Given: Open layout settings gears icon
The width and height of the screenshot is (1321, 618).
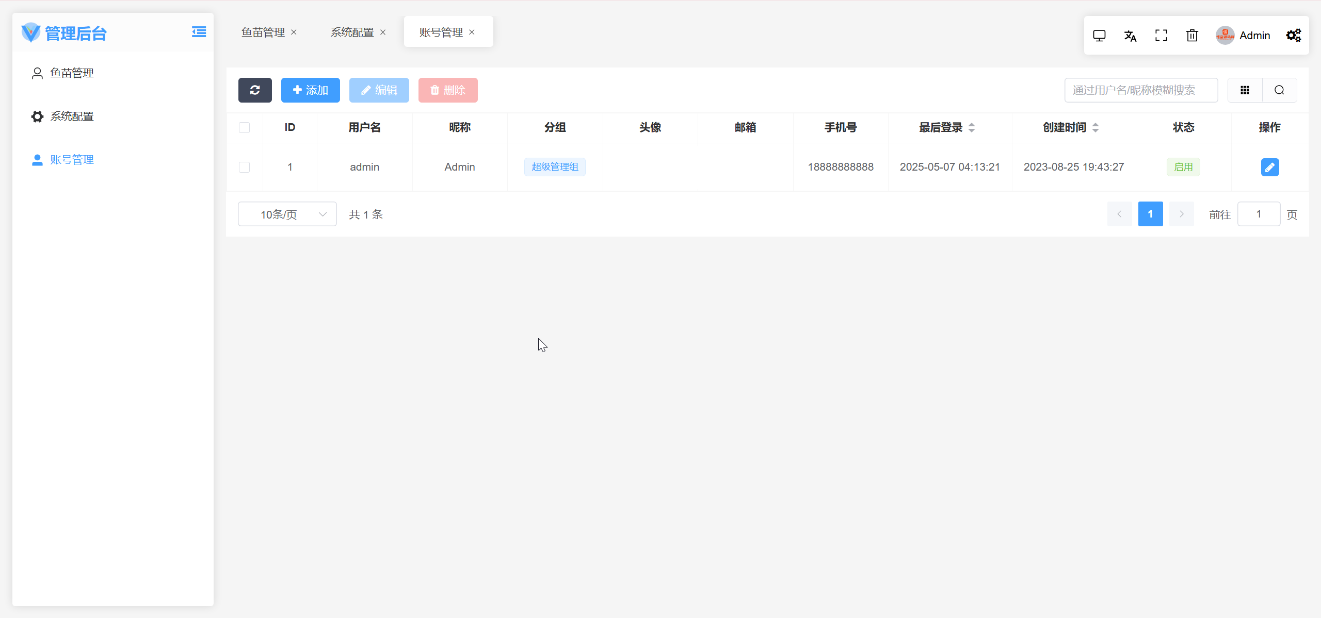Looking at the screenshot, I should 1294,36.
